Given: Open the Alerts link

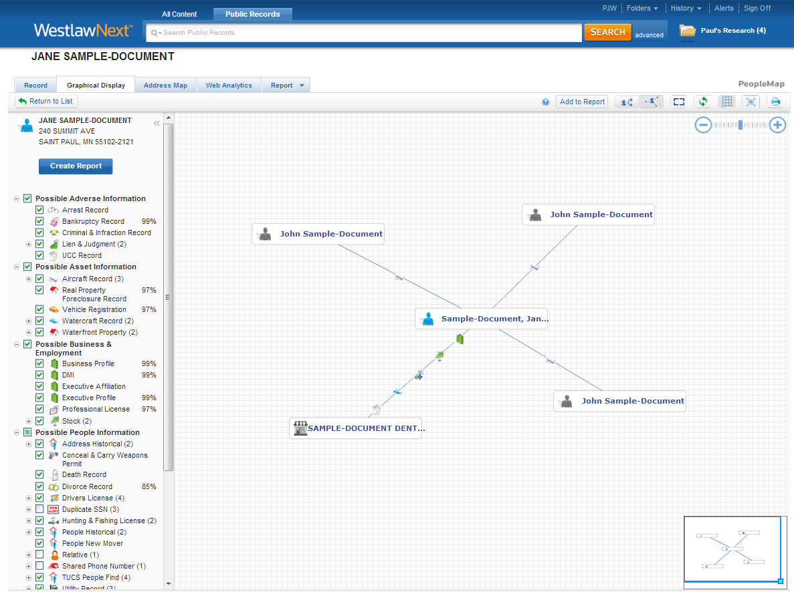Looking at the screenshot, I should pos(724,8).
